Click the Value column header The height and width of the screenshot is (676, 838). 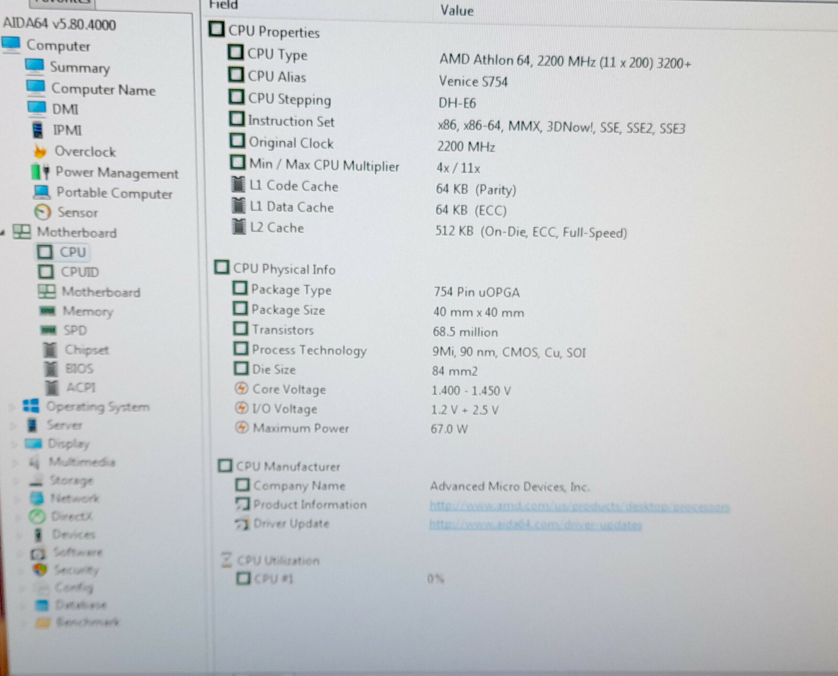(457, 10)
